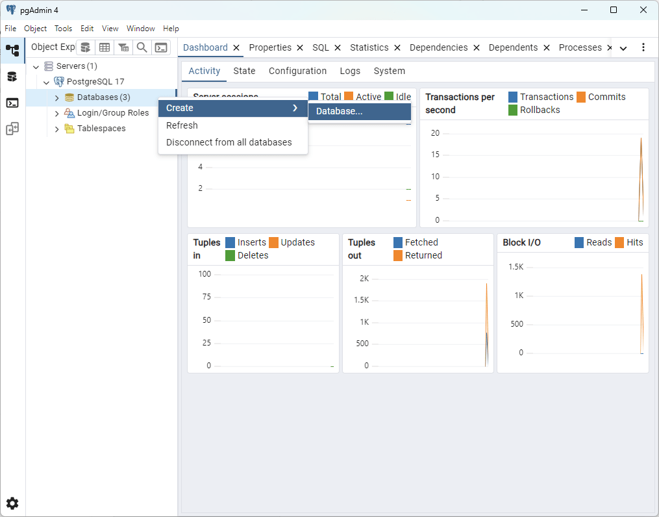Switch to the Configuration dashboard tab
659x517 pixels.
click(297, 71)
